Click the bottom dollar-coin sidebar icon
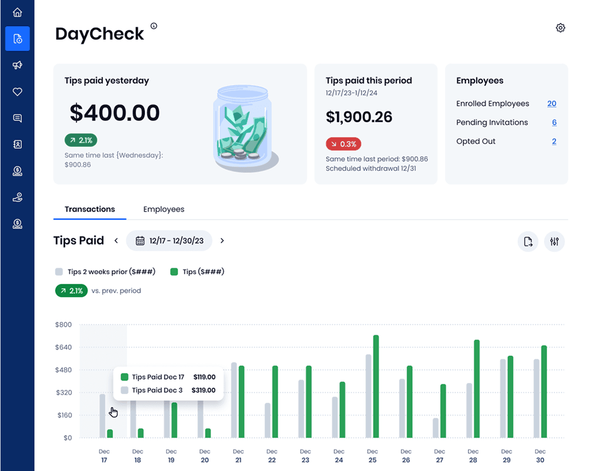 [17, 224]
